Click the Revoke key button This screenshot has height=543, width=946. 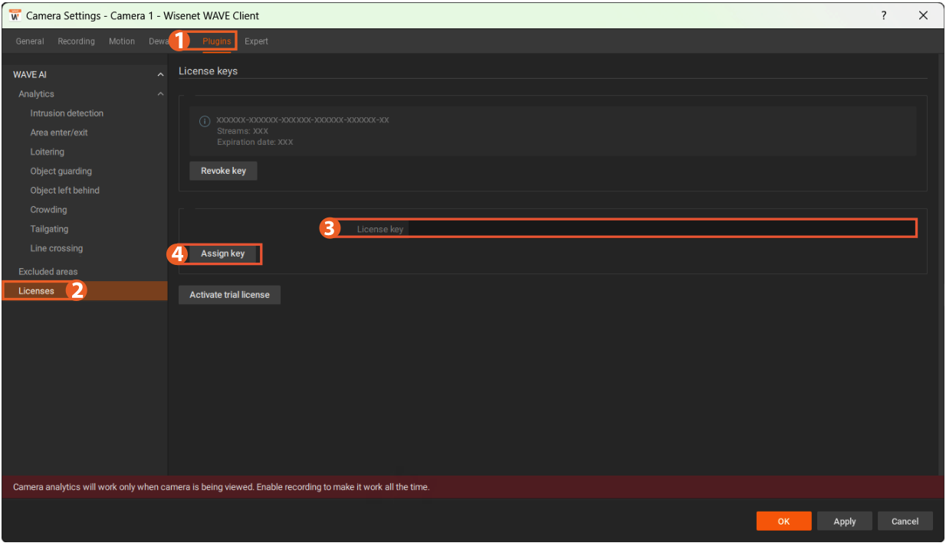[x=223, y=171]
